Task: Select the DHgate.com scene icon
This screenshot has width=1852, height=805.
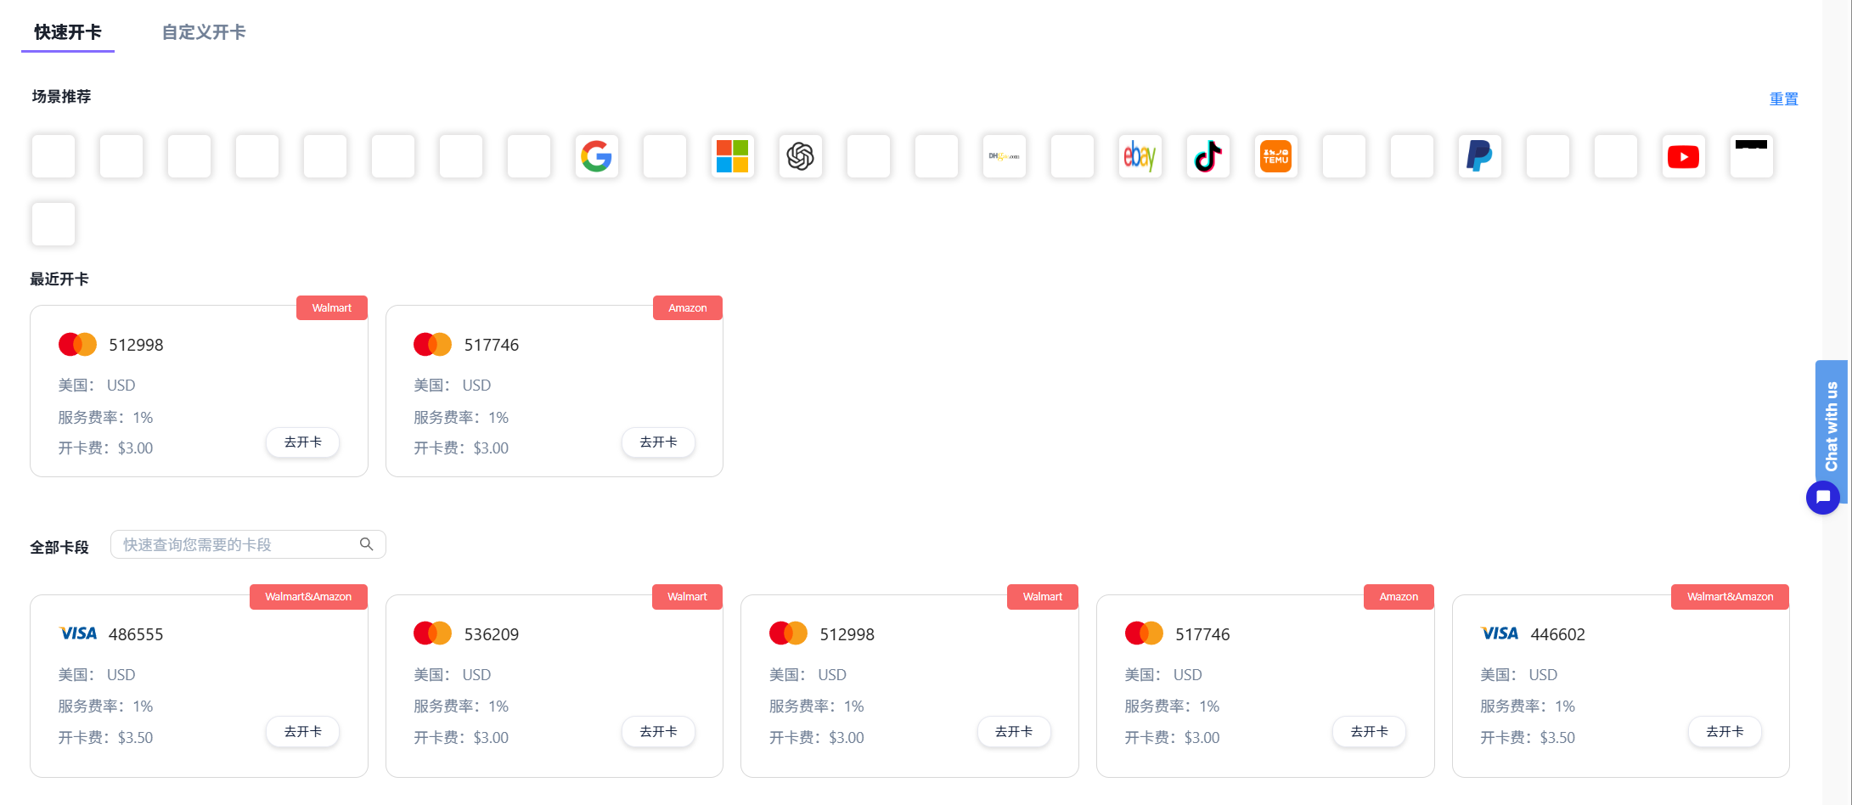Action: [x=1005, y=156]
